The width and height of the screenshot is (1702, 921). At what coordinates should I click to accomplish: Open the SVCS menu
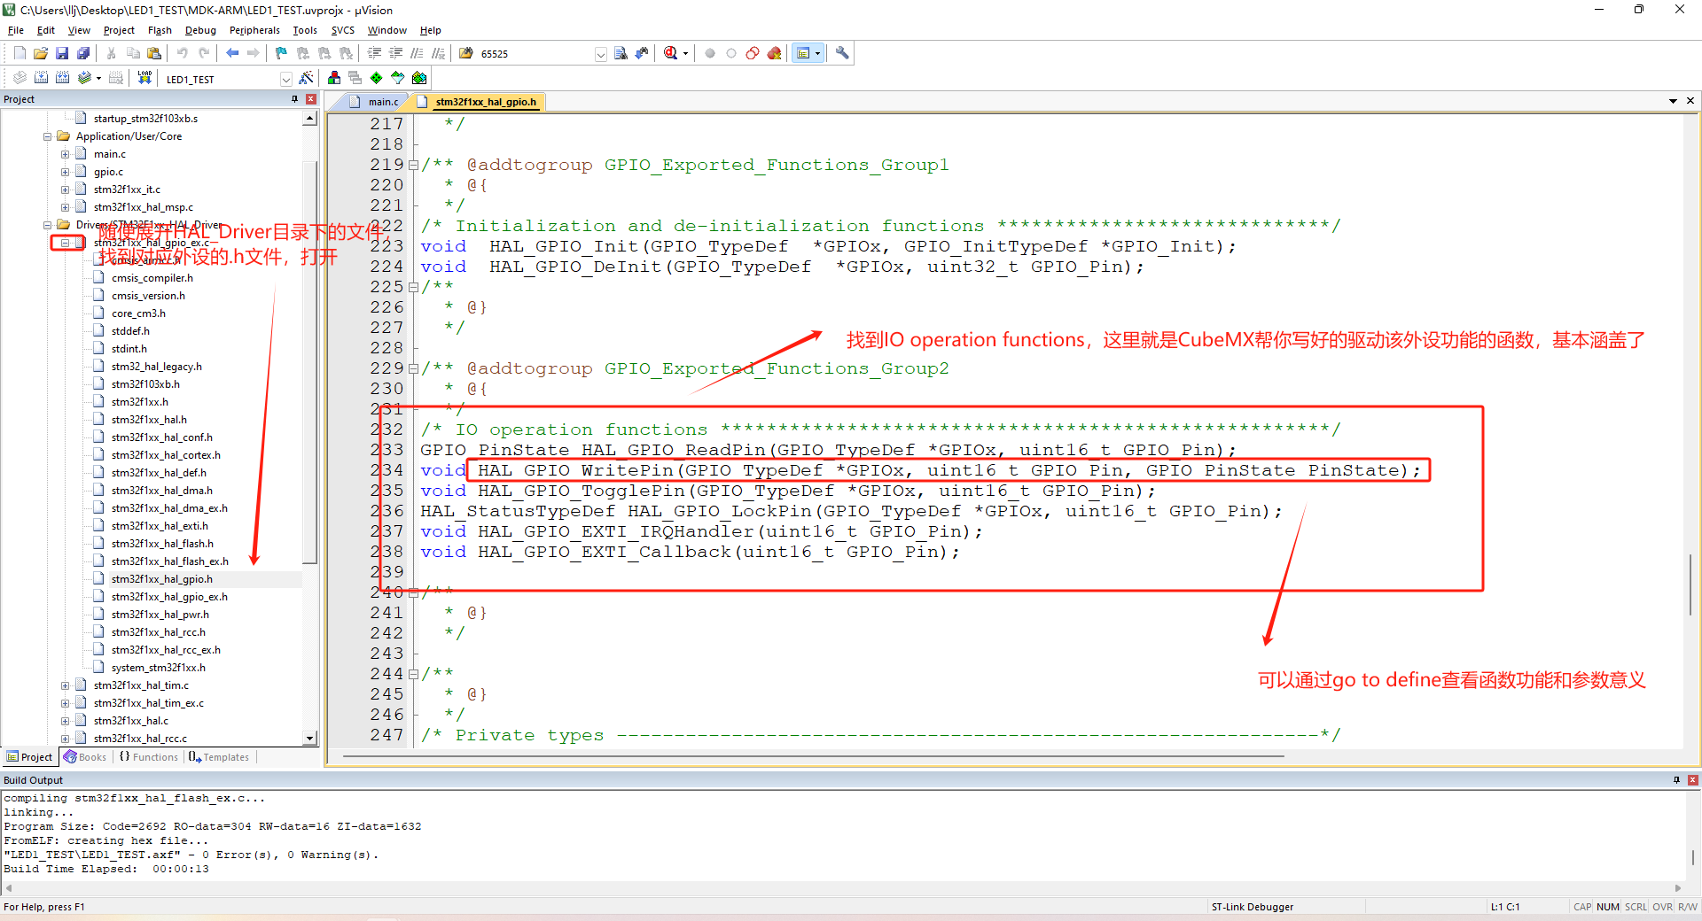342,30
